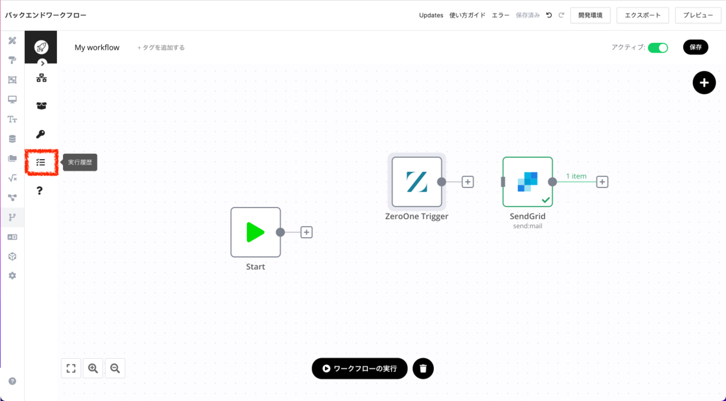Open the 開発環境 button
Viewport: 726px width, 401px height.
[x=590, y=15]
